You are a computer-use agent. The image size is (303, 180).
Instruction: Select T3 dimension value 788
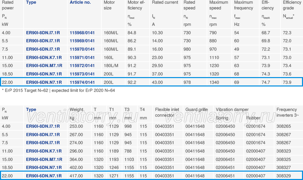[128, 151]
